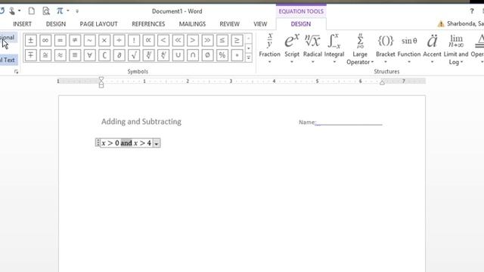484x272 pixels.
Task: Switch to the MAILINGS tab
Action: 192,24
